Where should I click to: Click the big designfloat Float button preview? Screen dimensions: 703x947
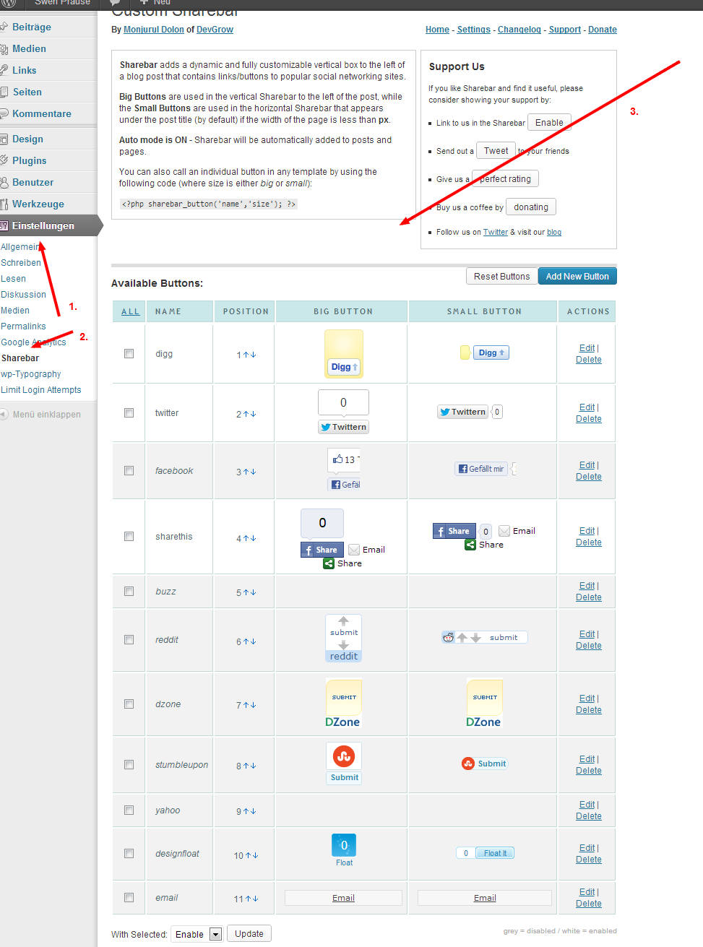coord(344,850)
